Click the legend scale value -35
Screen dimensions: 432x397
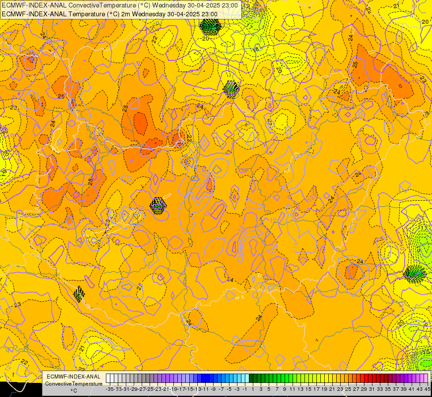(x=110, y=390)
